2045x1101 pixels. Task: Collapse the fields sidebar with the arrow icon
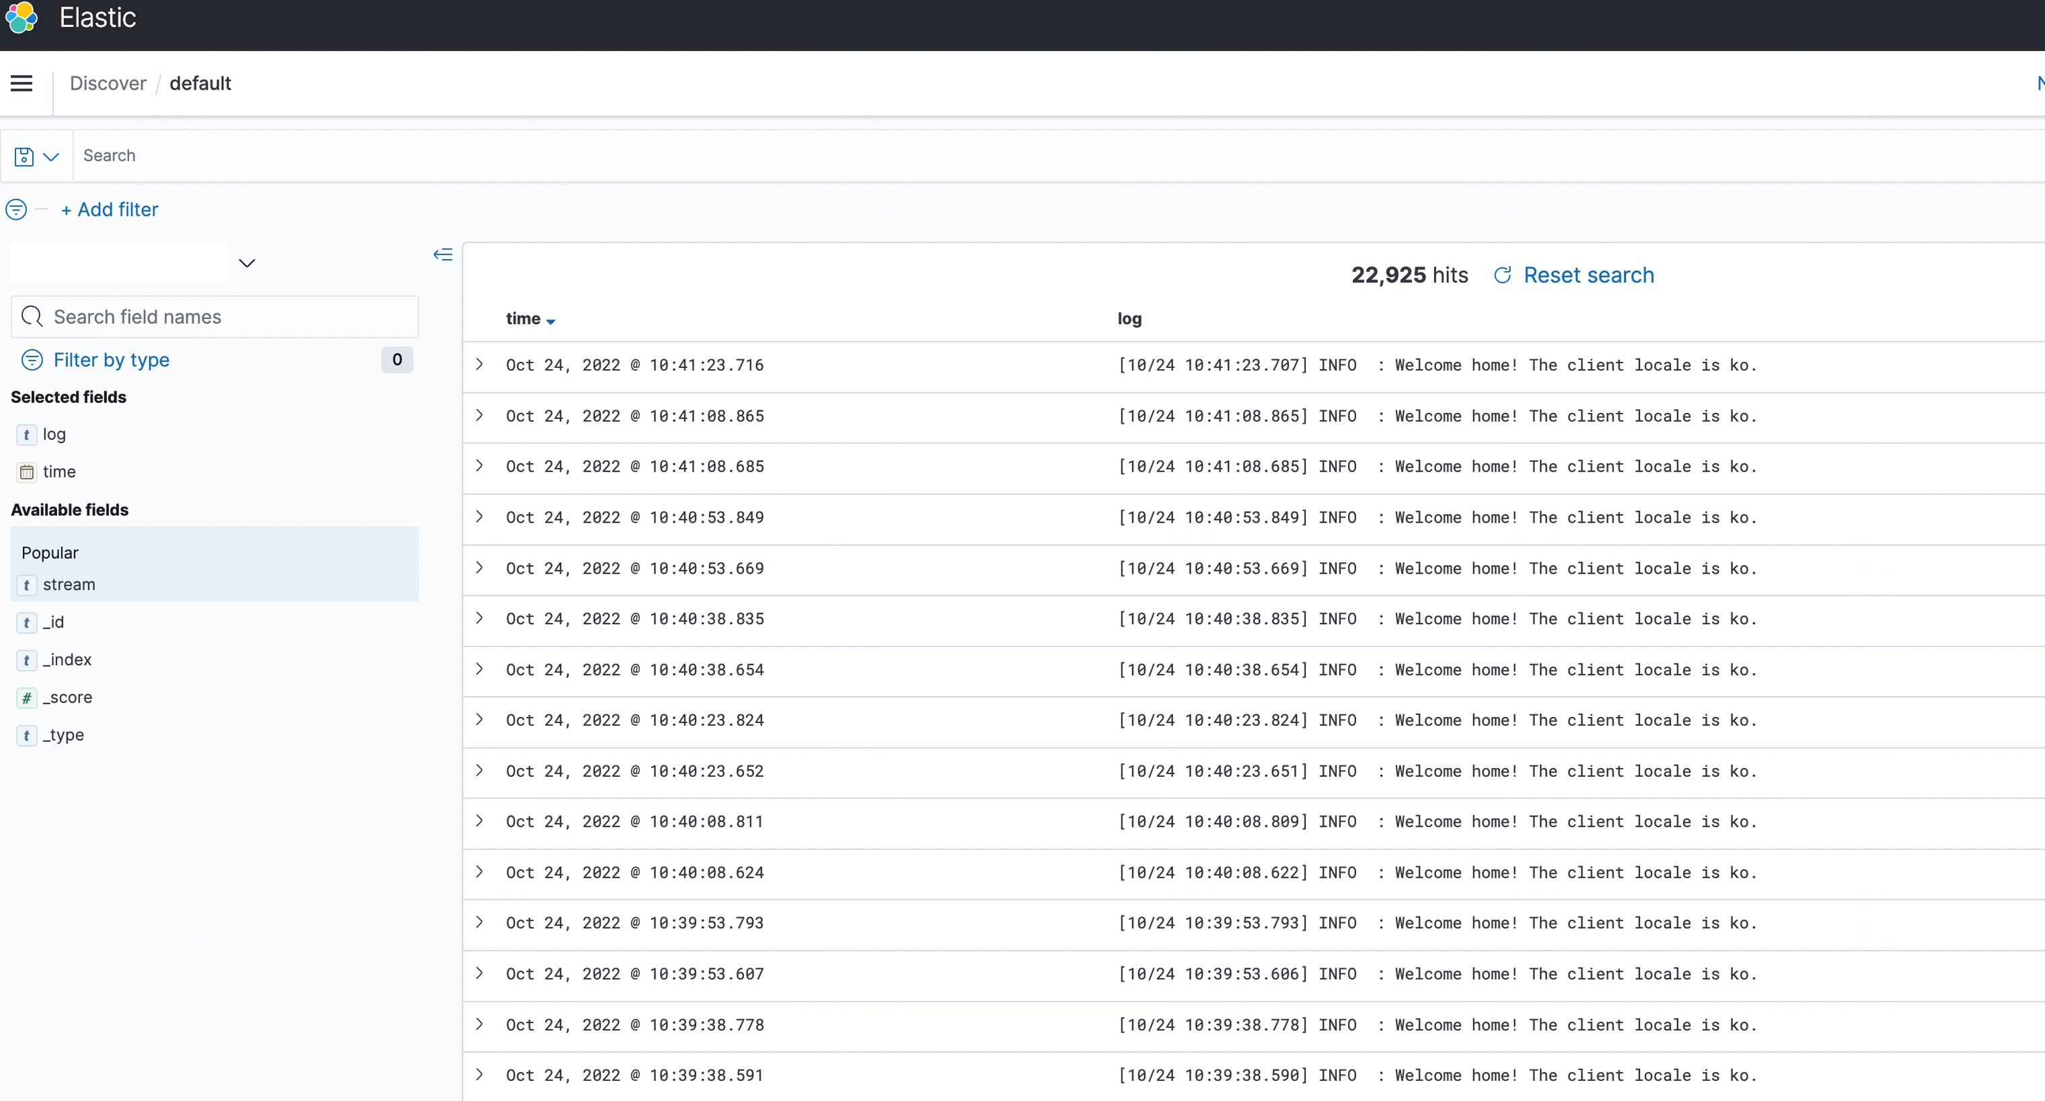click(x=442, y=255)
